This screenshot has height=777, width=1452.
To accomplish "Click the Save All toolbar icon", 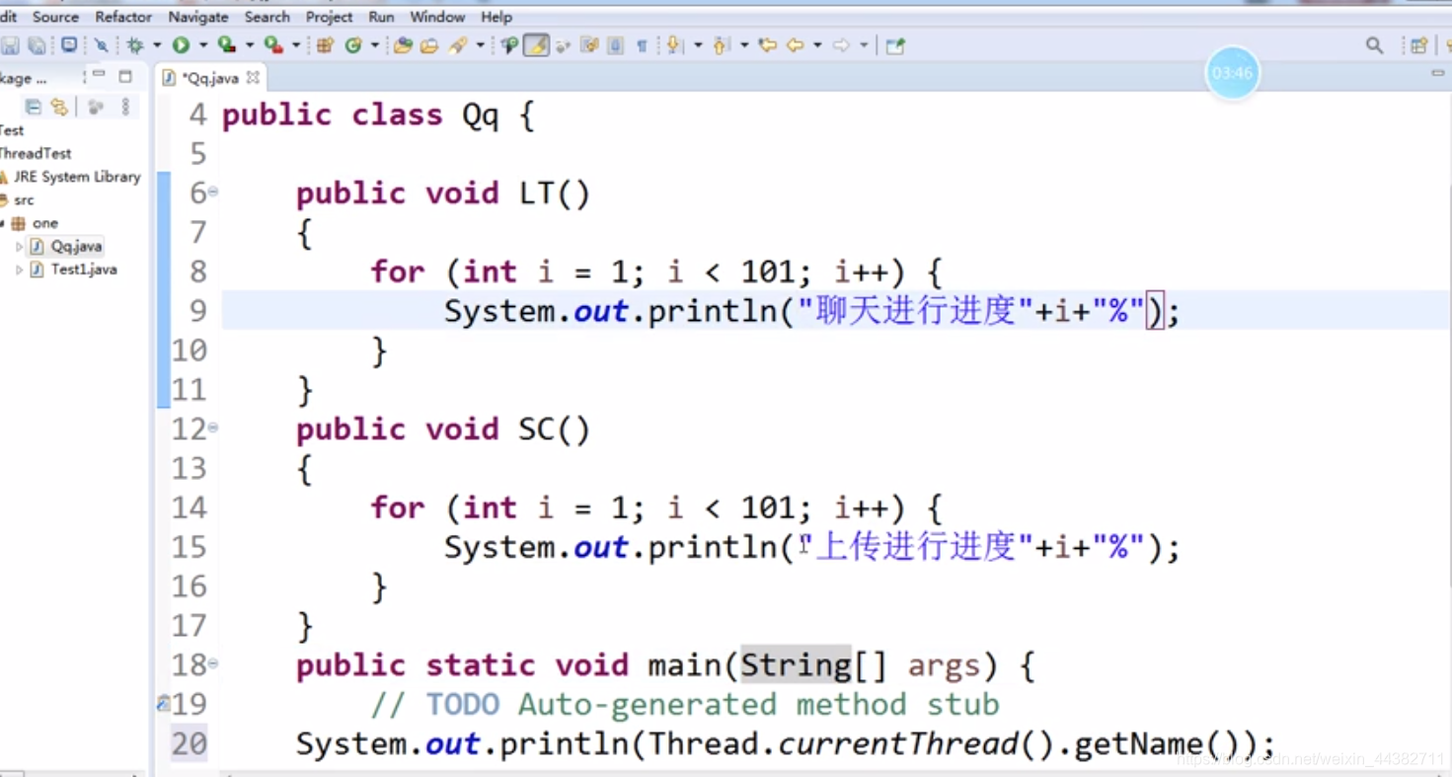I will (37, 45).
